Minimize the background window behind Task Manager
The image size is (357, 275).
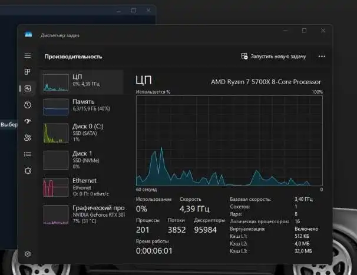click(x=118, y=11)
